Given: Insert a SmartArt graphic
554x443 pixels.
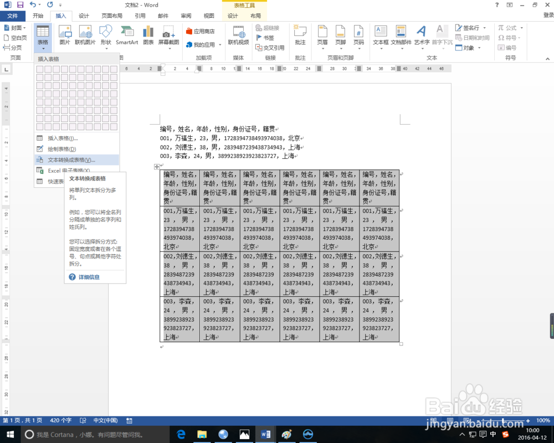Looking at the screenshot, I should pyautogui.click(x=127, y=35).
